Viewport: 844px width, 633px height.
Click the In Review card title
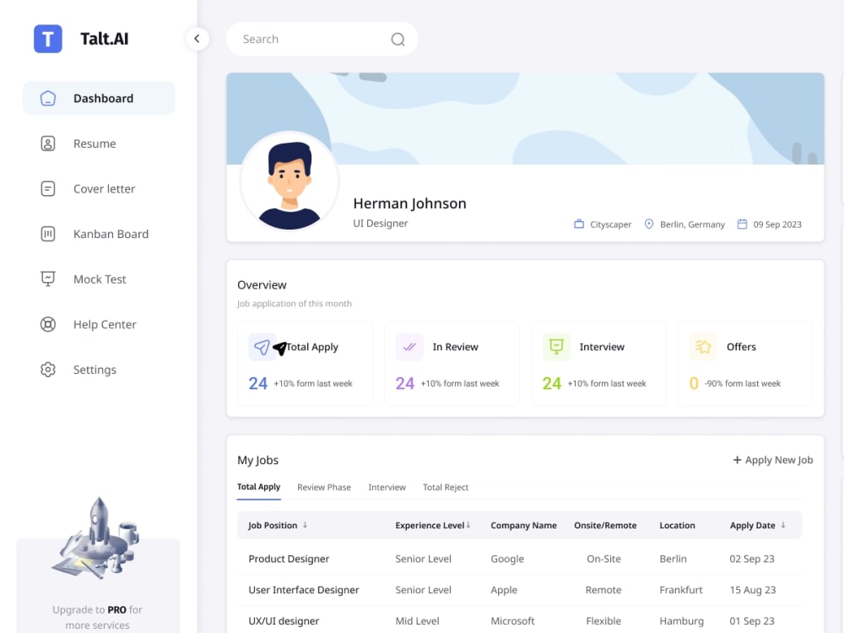coord(456,347)
